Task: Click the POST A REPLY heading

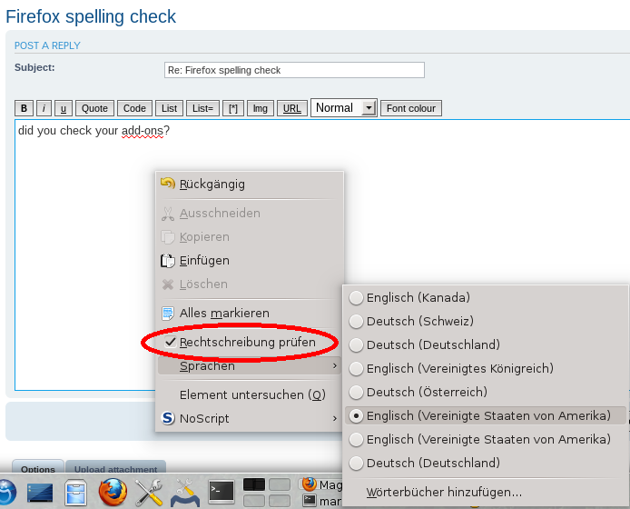Action: coord(47,45)
